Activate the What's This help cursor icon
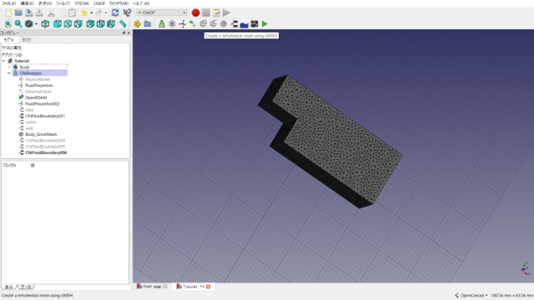534x300 pixels. coord(127,13)
